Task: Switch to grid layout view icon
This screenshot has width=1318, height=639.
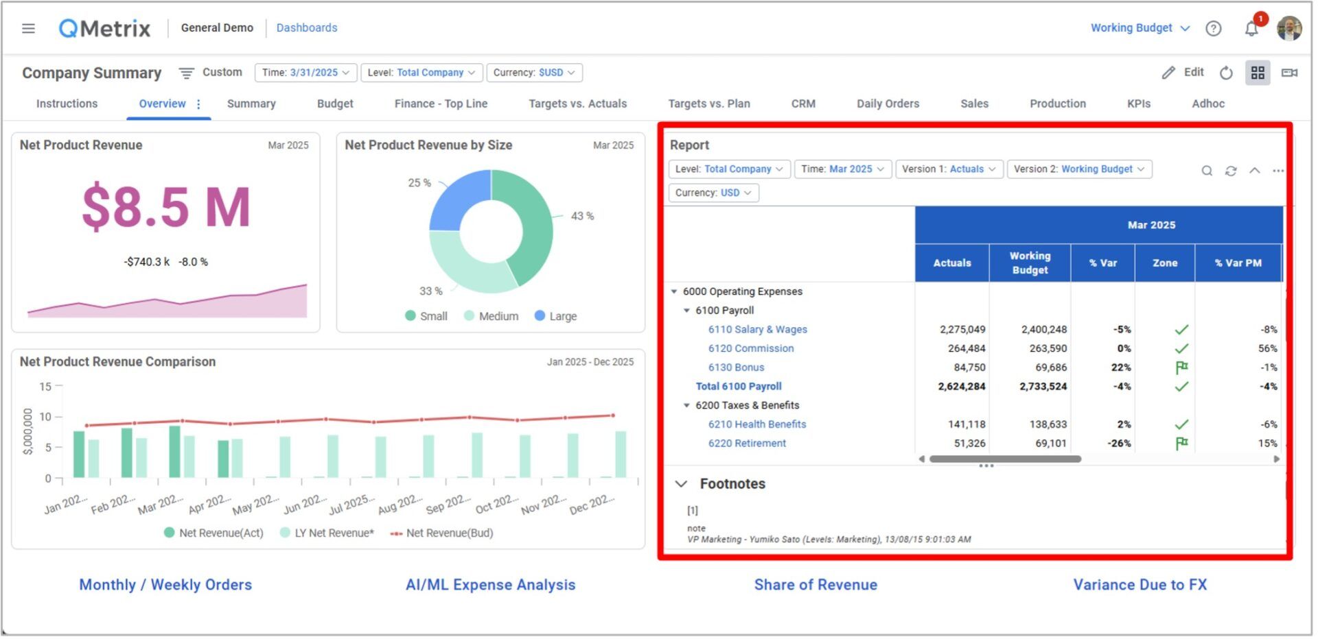Action: point(1258,73)
